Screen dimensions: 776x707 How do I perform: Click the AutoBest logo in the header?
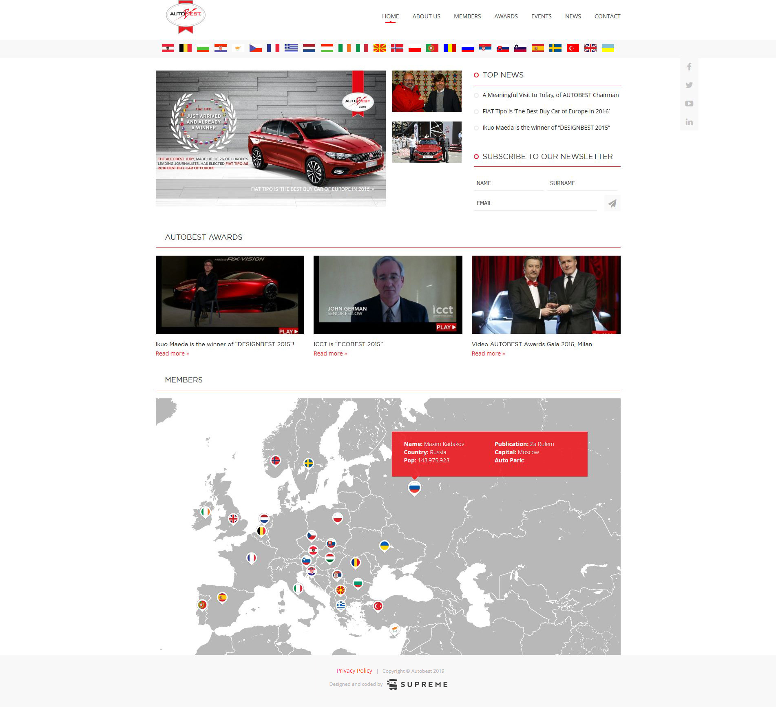pos(186,17)
